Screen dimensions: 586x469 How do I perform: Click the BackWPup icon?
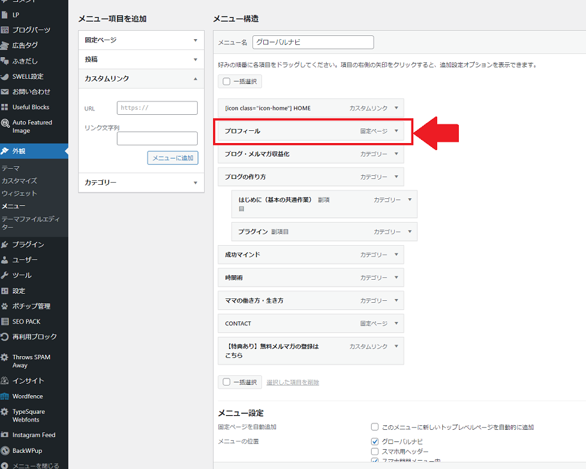click(x=4, y=450)
